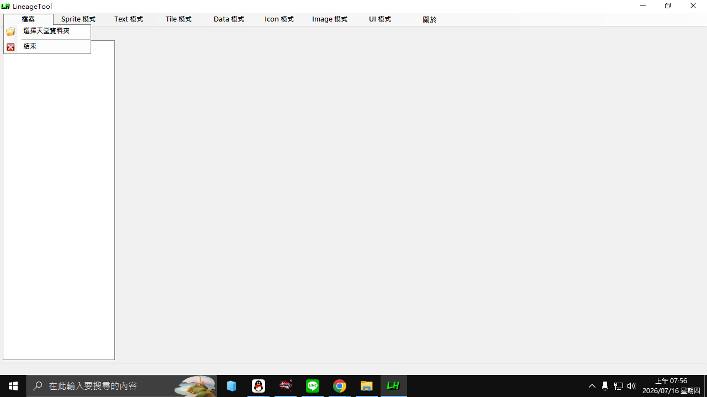The width and height of the screenshot is (707, 397).
Task: Click the taskbar clock and date
Action: click(671, 386)
